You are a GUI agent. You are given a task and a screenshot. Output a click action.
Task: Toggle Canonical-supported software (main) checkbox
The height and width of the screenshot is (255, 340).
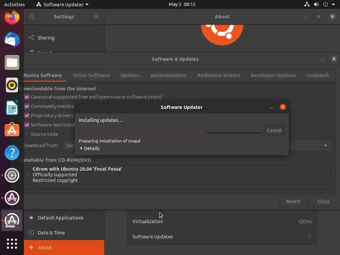point(27,97)
